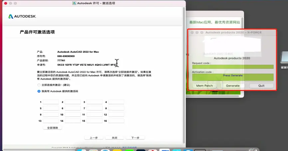This screenshot has width=288, height=151.
Task: Click the Generate button in X-FORCE window
Action: click(233, 86)
